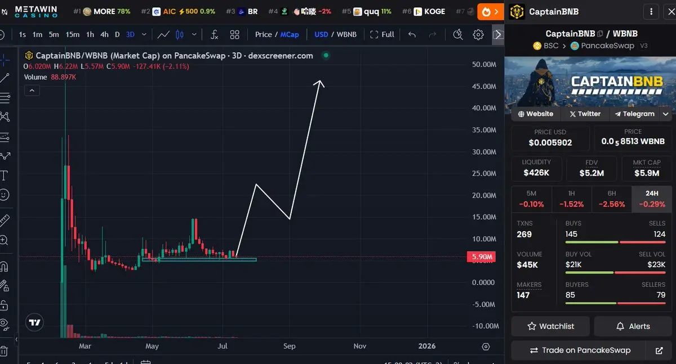Open trending token #2 AIC
Screen dimensions: 676x364
[178, 11]
